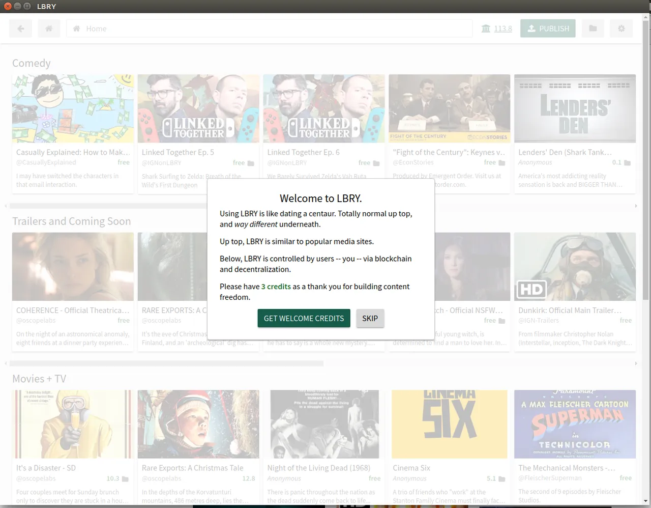651x508 pixels.
Task: Click the Comedy category heading
Action: pos(32,63)
